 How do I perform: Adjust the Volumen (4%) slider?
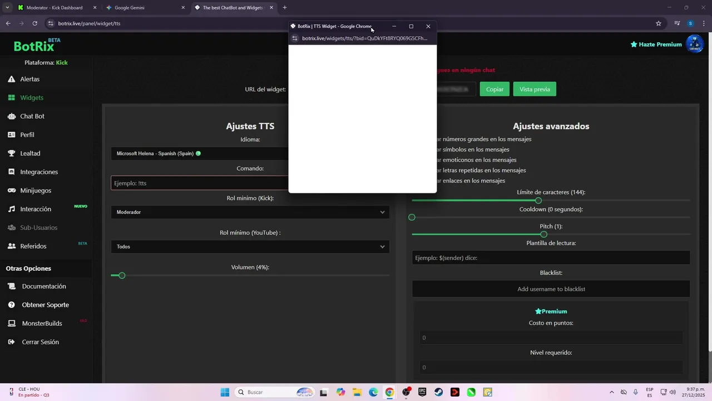pyautogui.click(x=122, y=276)
